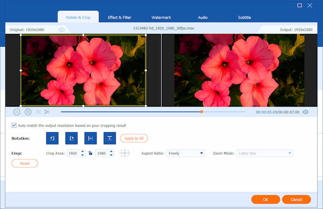Reset the crop settings
Viewport: 323px width, 209px height.
(25, 163)
